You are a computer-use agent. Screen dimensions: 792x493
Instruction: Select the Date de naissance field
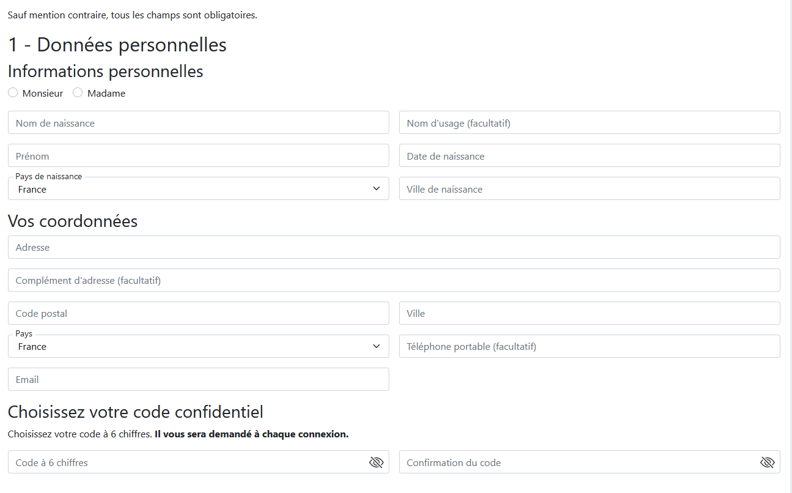pyautogui.click(x=590, y=155)
